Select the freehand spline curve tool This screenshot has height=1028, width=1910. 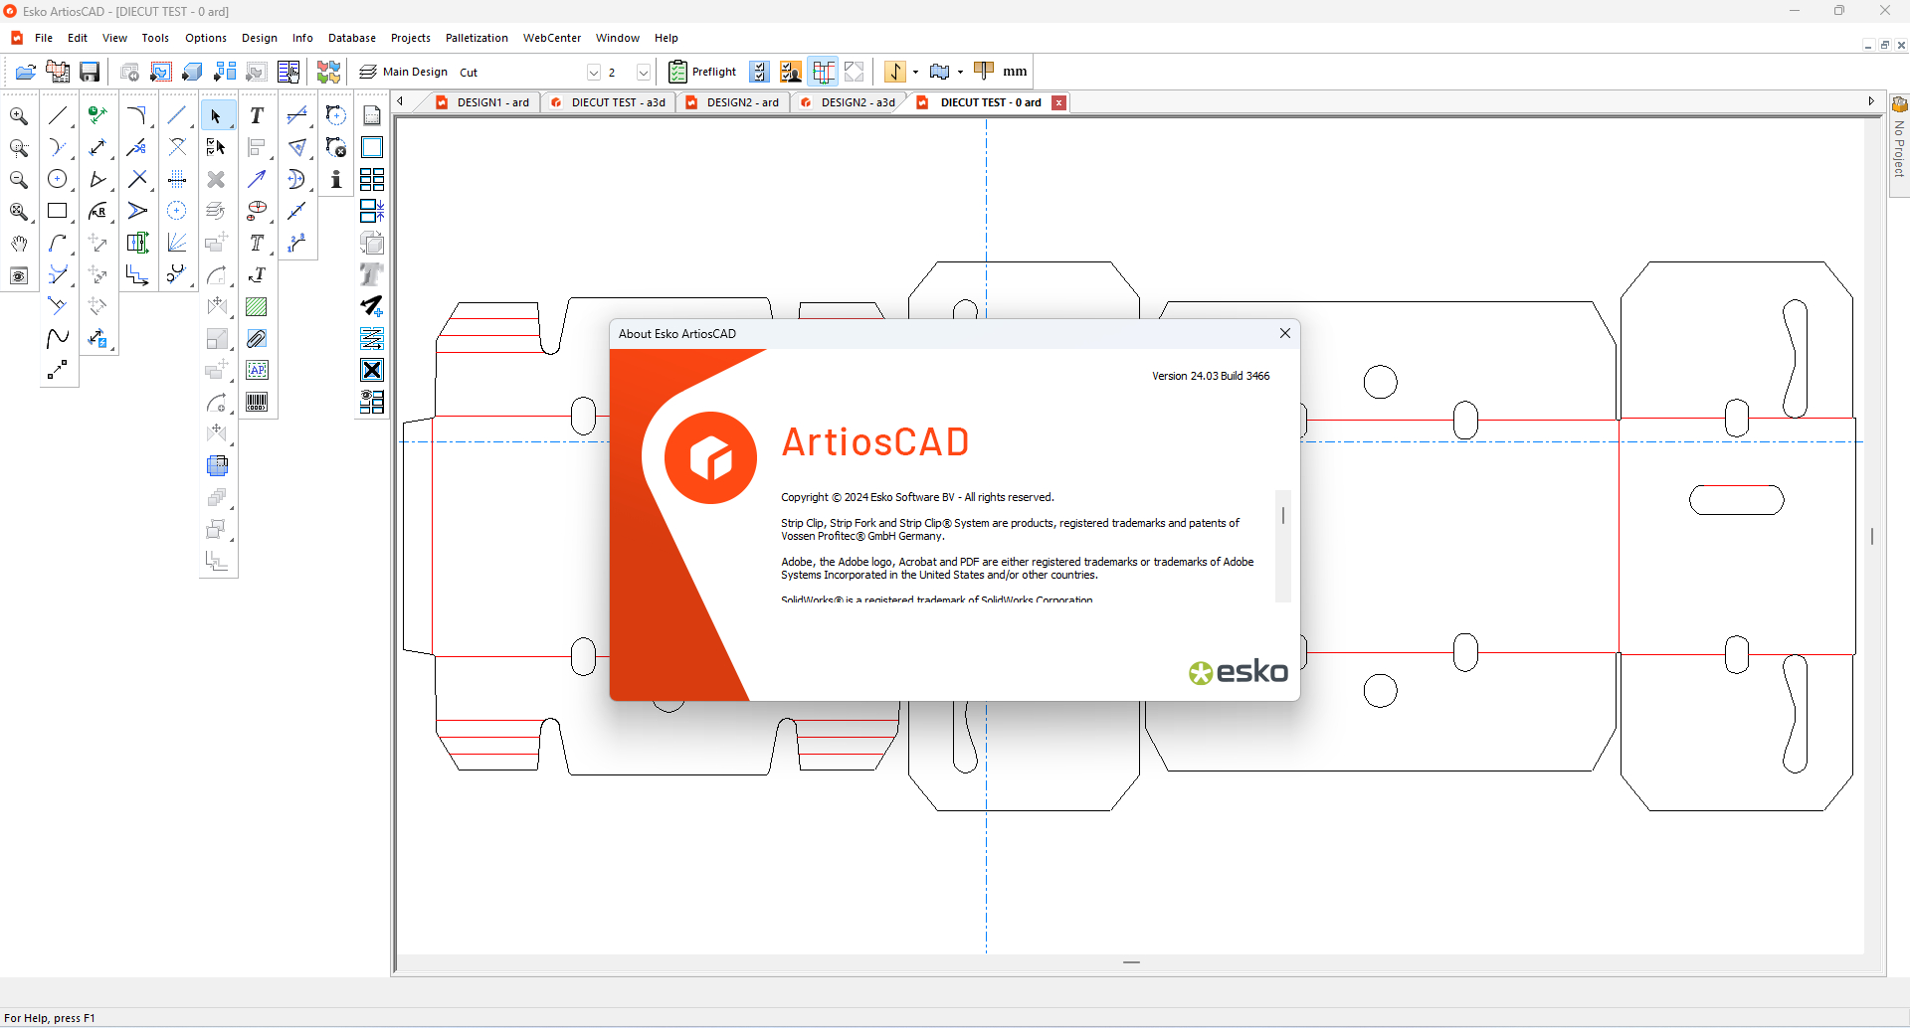coord(59,339)
